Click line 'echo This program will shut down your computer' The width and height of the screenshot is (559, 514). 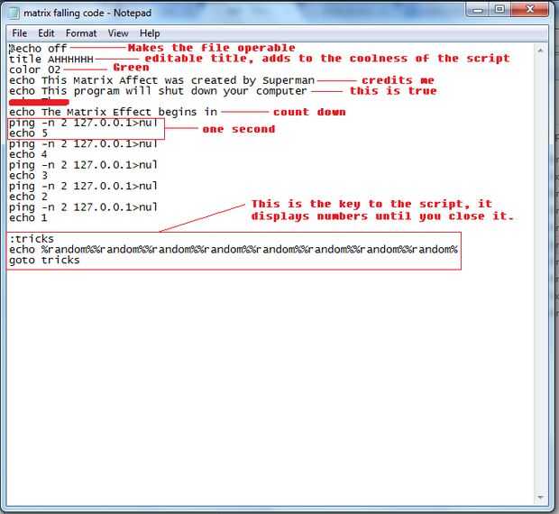(x=158, y=91)
